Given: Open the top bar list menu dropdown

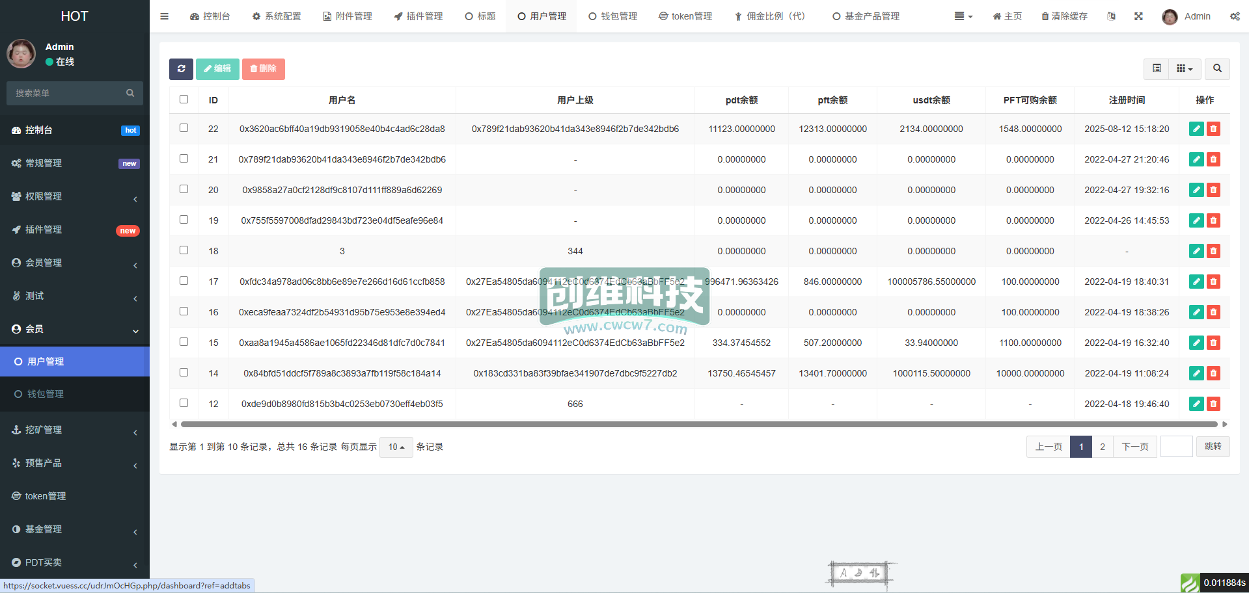Looking at the screenshot, I should tap(963, 16).
